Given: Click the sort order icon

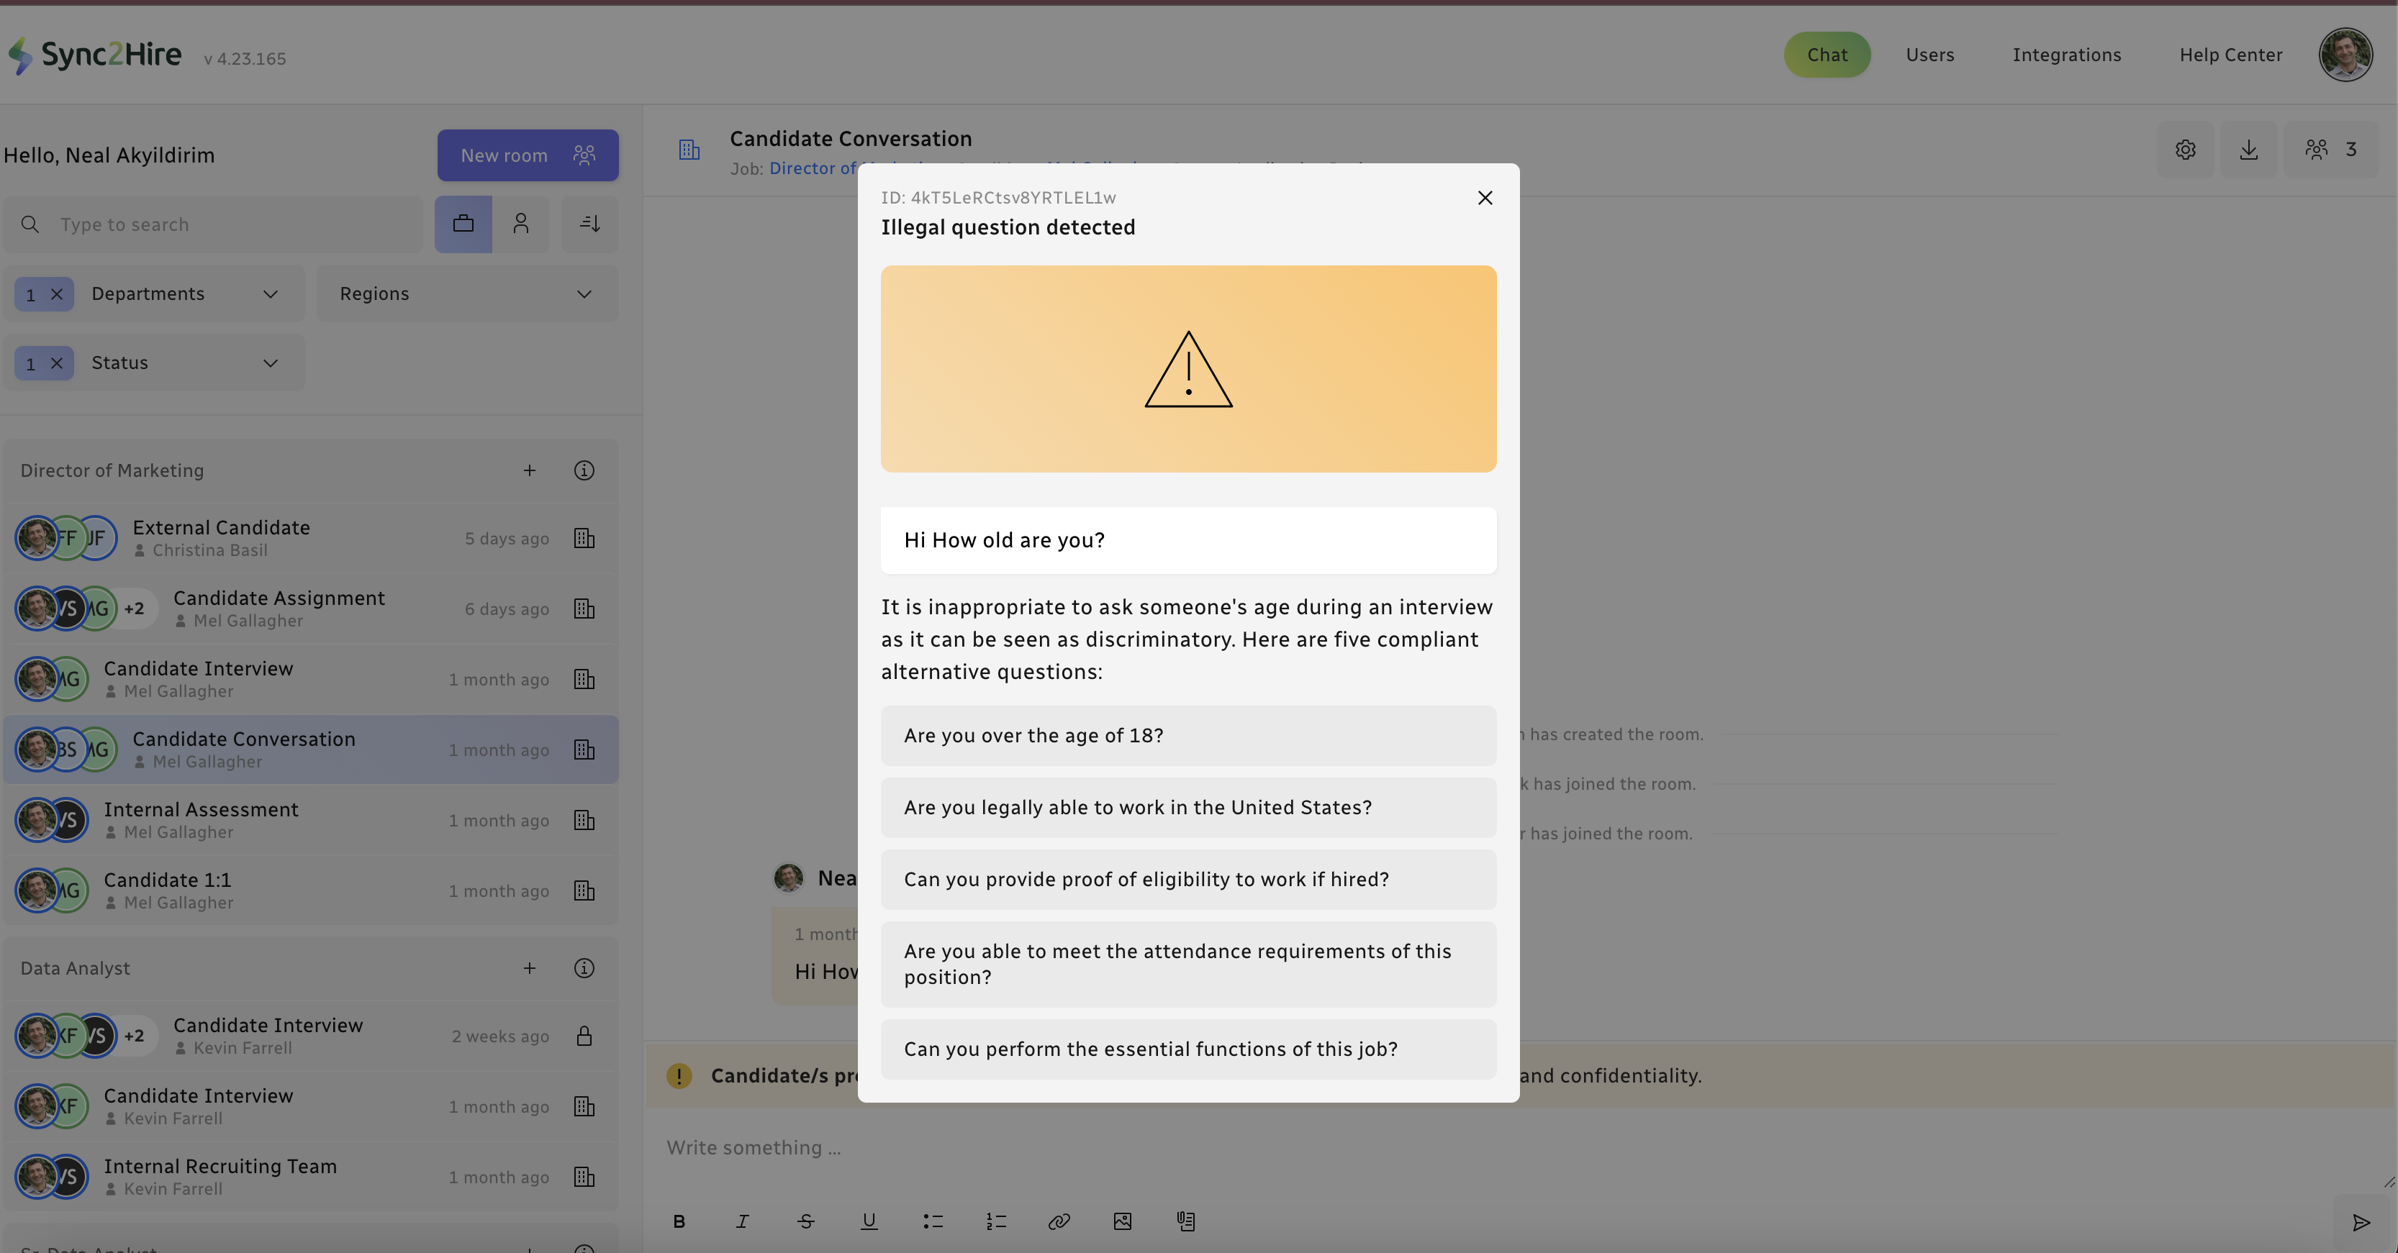Looking at the screenshot, I should point(589,224).
